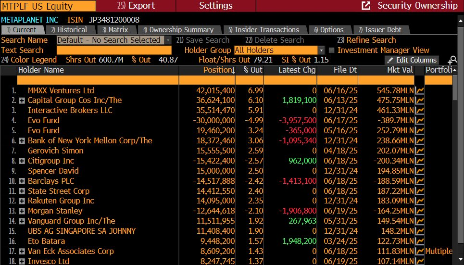Viewport: 464px width, 265px height.
Task: Click the scroll-down arrow at bottom right
Action: [x=461, y=260]
